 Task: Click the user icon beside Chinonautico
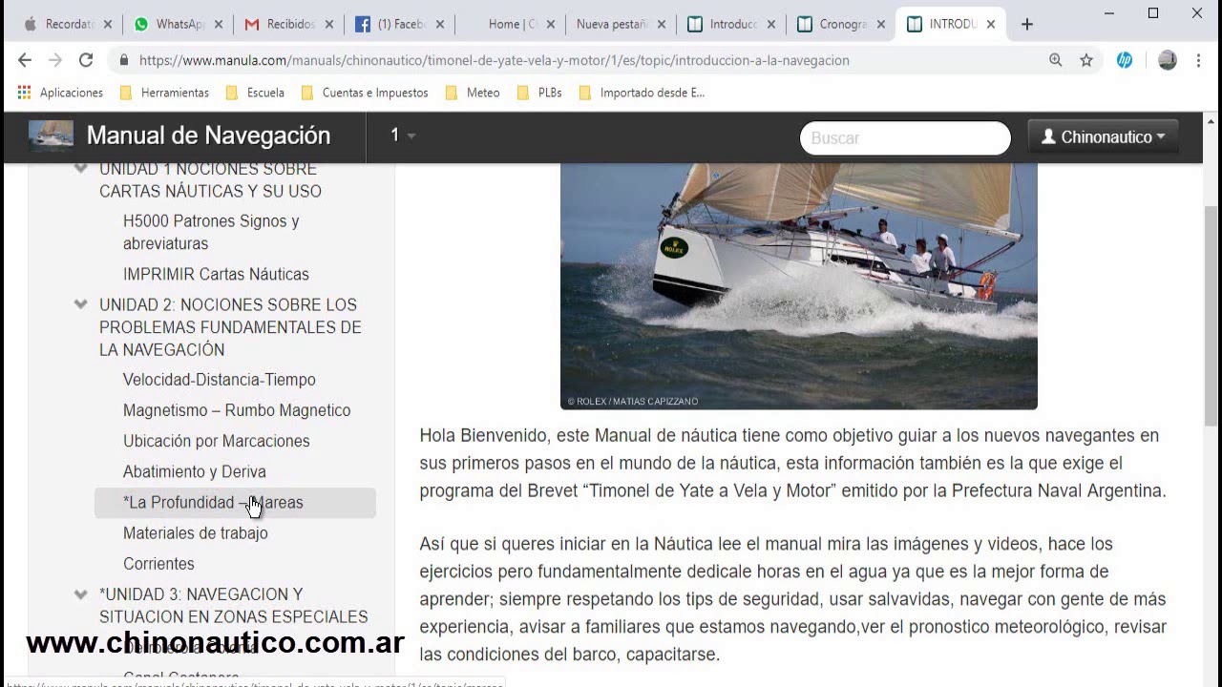pos(1048,136)
